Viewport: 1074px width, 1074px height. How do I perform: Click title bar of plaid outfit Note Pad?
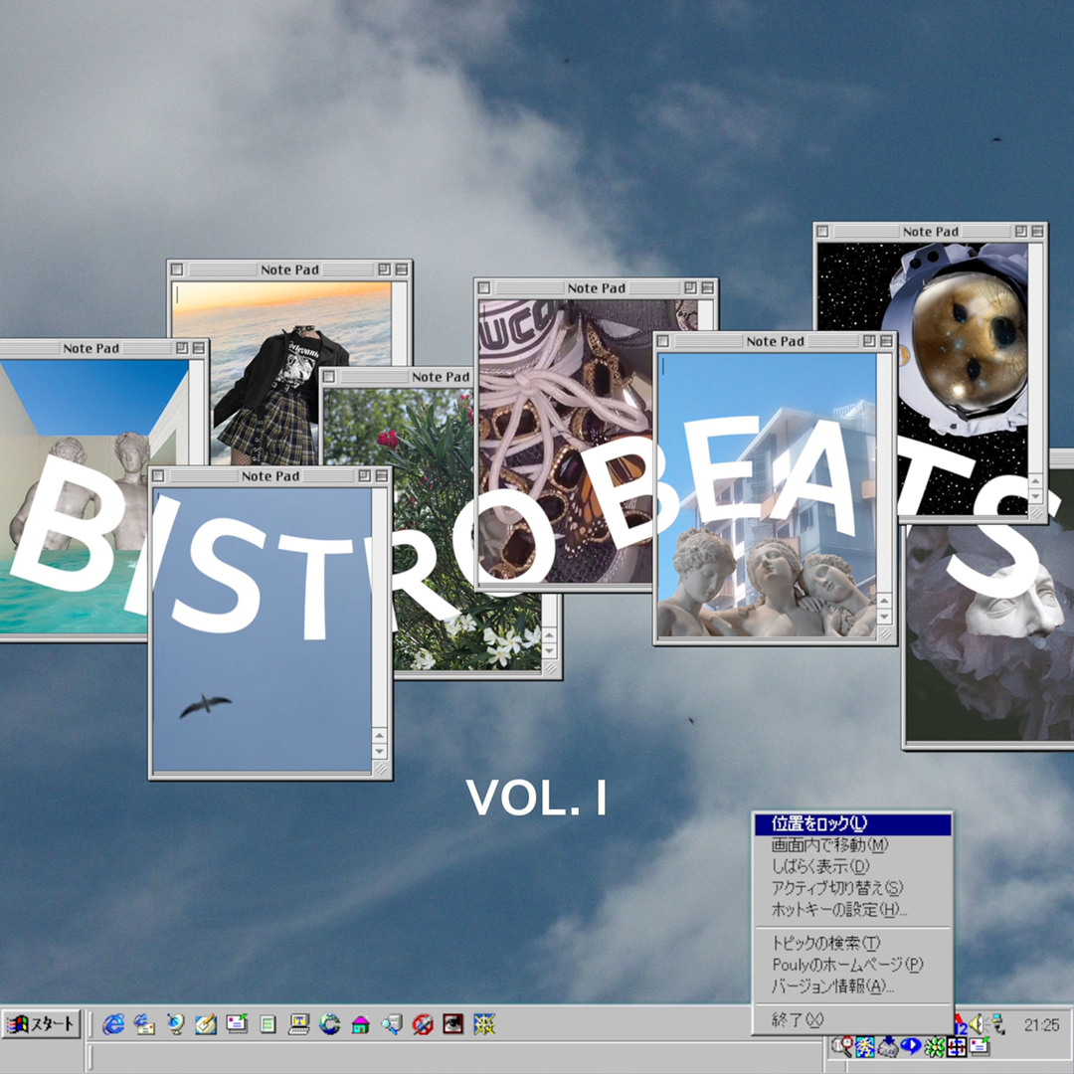click(x=289, y=269)
